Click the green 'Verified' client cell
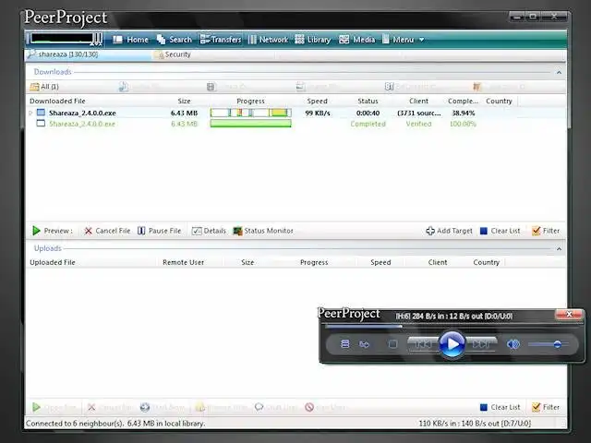 (418, 124)
